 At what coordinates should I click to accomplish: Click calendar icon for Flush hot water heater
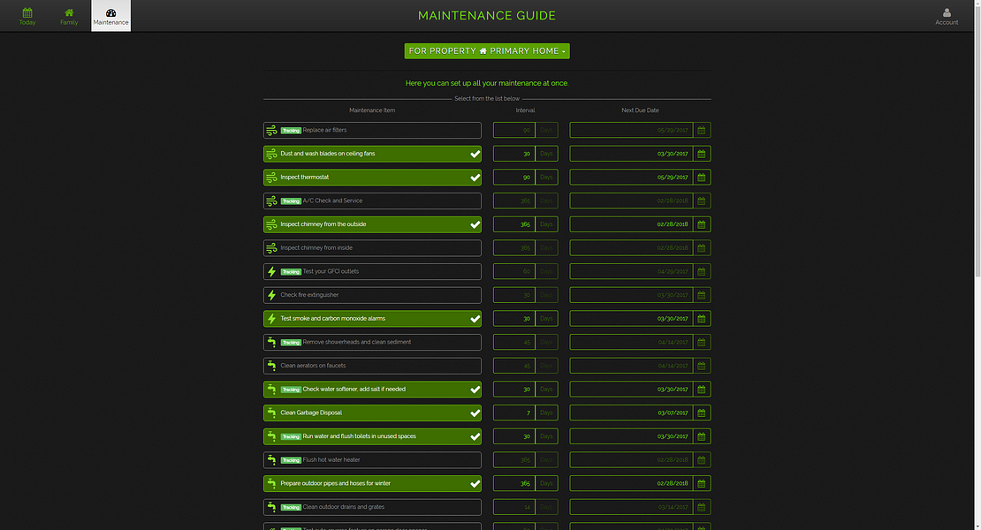coord(702,460)
